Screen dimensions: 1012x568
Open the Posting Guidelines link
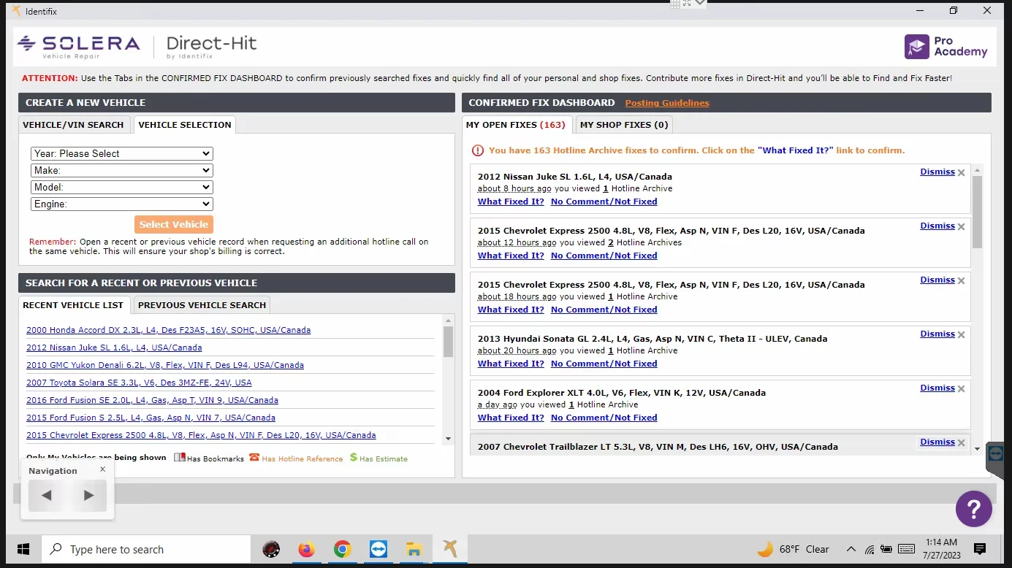[667, 103]
